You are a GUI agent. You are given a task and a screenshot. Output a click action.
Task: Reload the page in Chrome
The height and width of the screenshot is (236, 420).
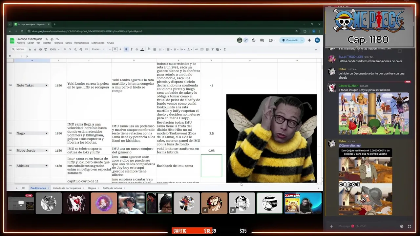(x=22, y=31)
